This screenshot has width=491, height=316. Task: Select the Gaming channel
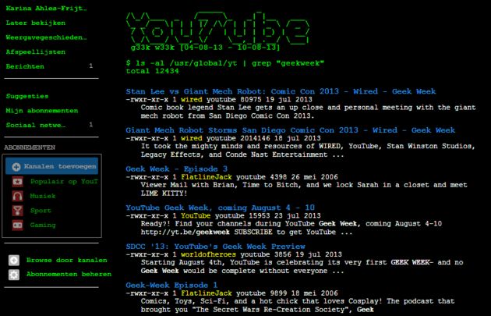(x=43, y=225)
